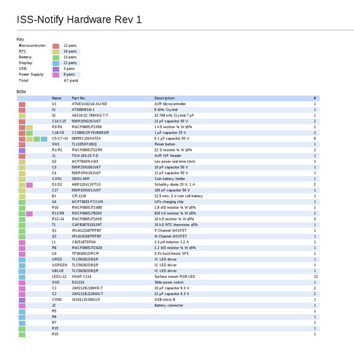Click the green Battery key swatch
The width and height of the screenshot is (354, 353).
(56, 57)
